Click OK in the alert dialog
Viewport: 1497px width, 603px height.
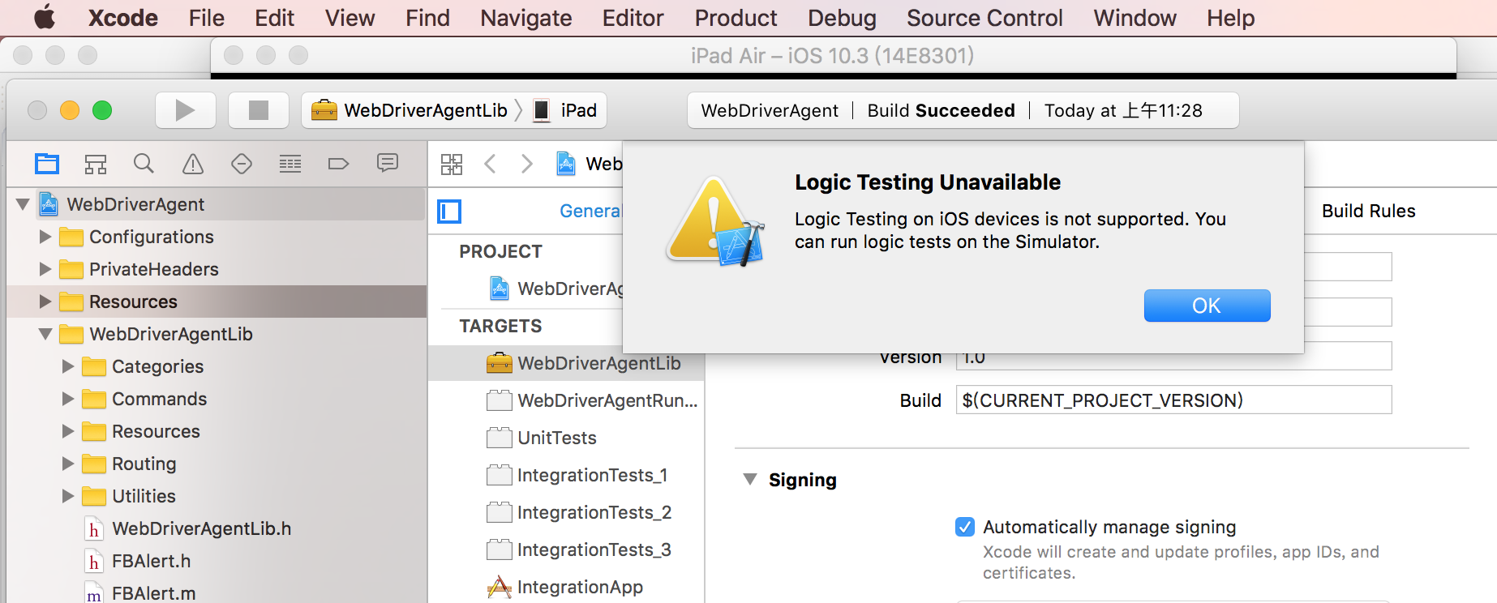pyautogui.click(x=1207, y=306)
